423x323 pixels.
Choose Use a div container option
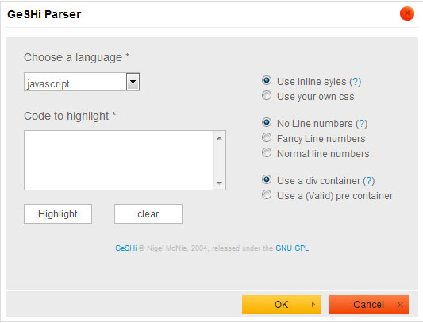point(267,179)
